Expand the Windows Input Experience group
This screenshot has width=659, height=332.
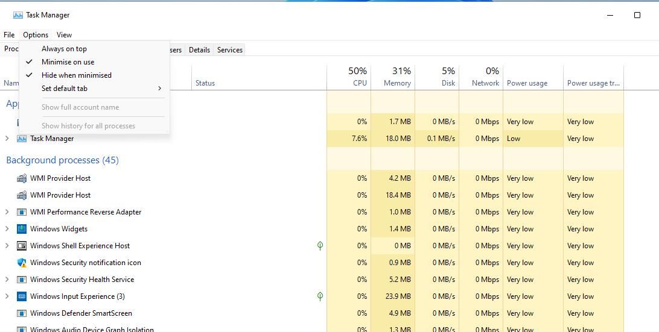click(x=7, y=296)
